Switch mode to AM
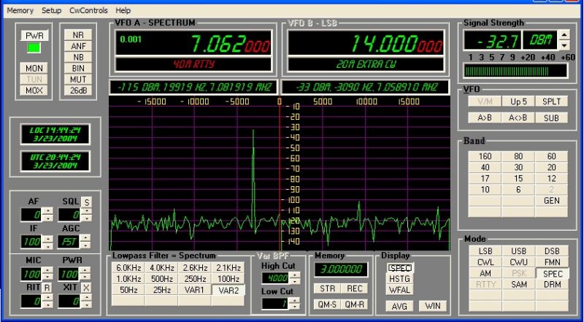Viewport: 584px width, 322px height. (485, 274)
